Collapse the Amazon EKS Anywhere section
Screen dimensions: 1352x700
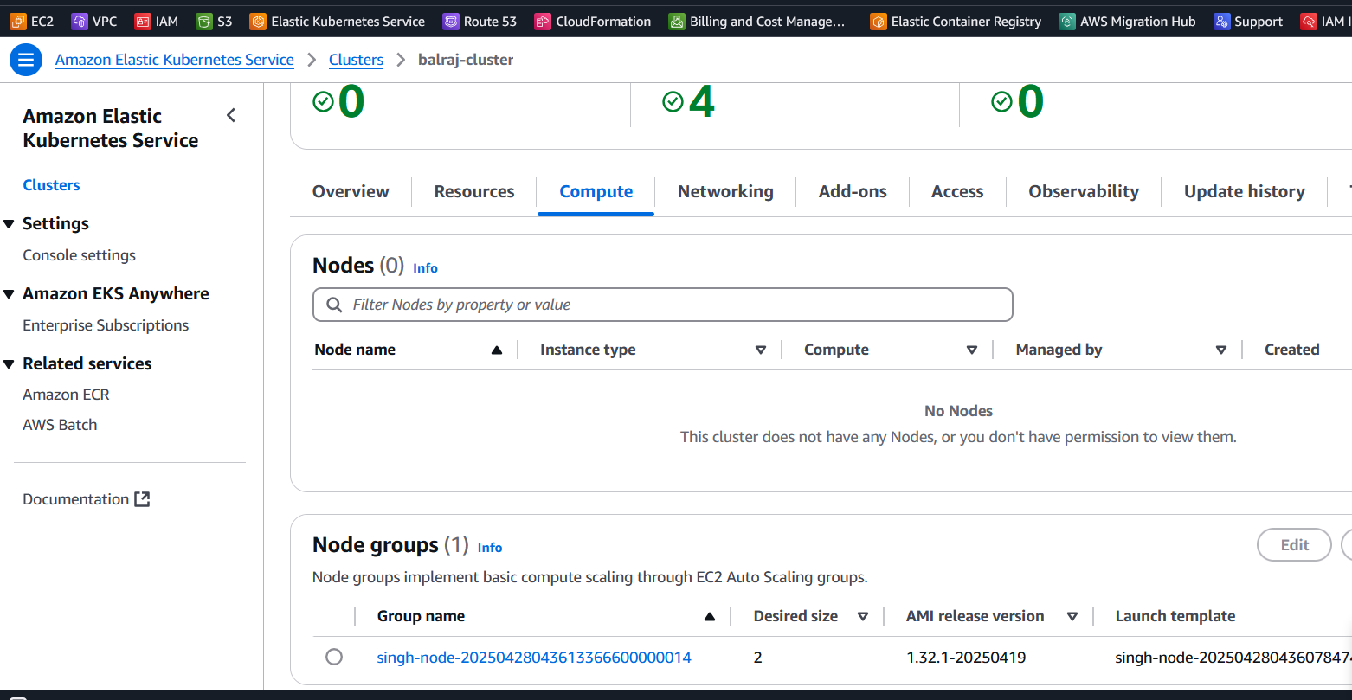9,294
